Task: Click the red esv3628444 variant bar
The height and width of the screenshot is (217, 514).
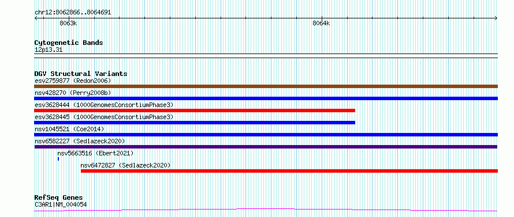Action: 195,111
